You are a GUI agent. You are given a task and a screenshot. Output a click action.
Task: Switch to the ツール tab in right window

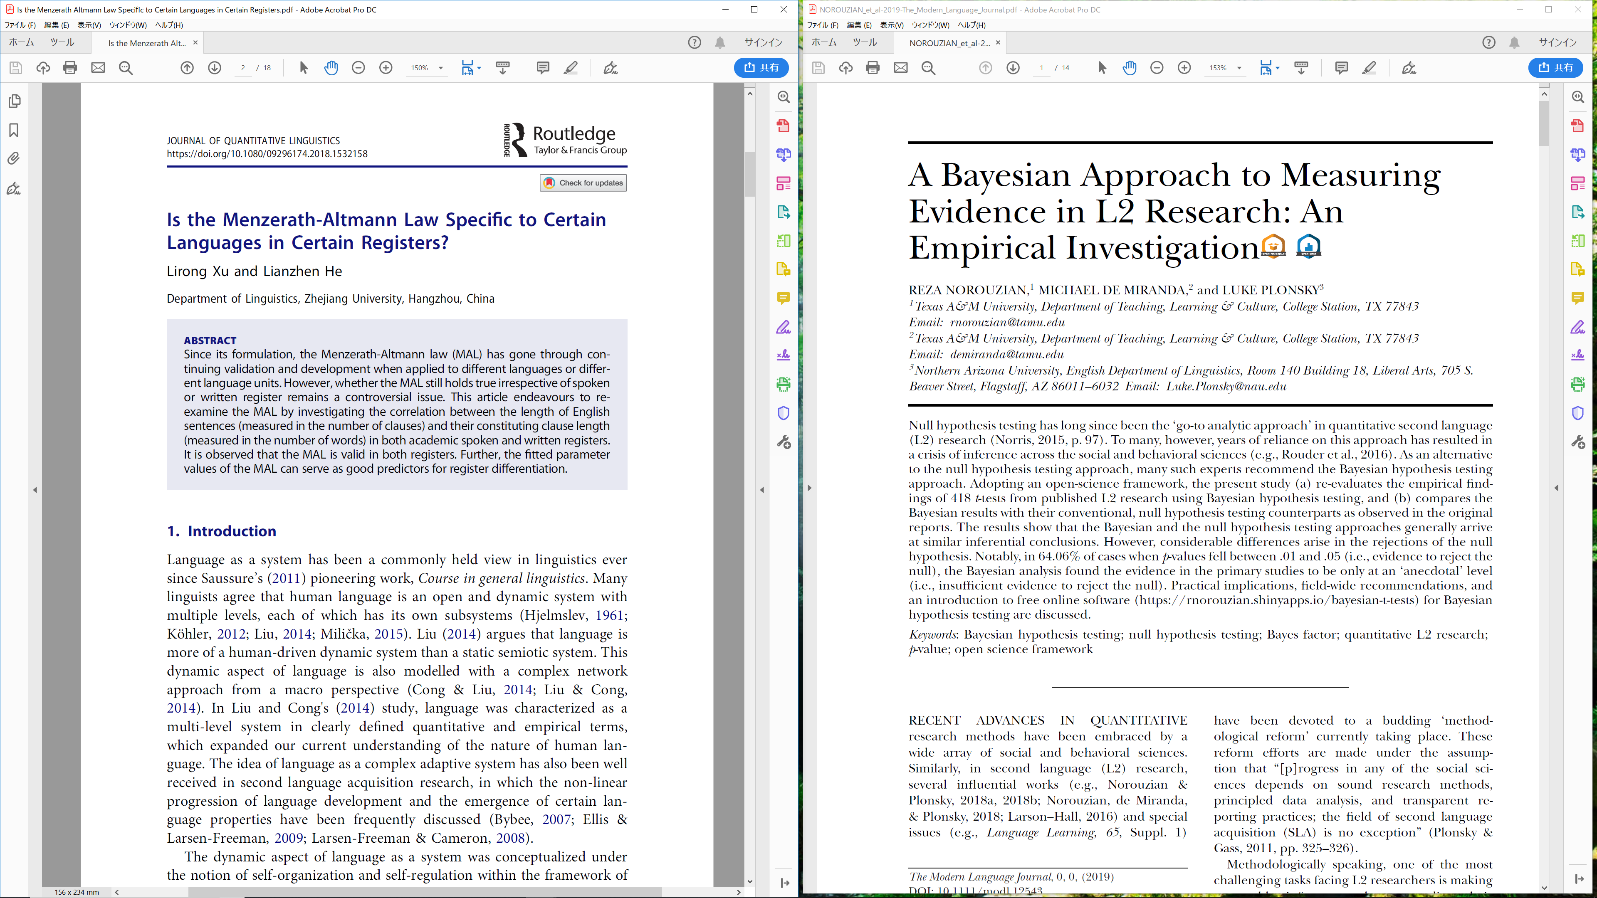coord(864,42)
